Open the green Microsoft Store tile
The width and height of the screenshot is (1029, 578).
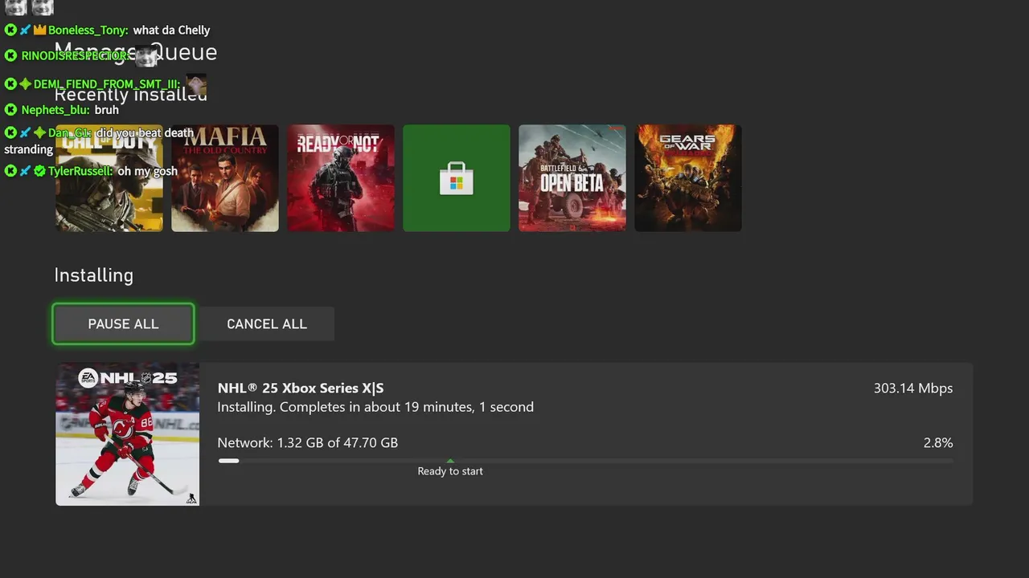[457, 178]
